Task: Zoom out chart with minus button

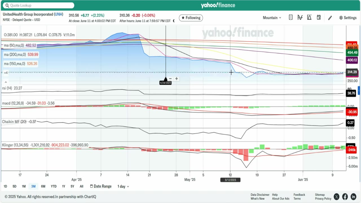Action: 170,79
